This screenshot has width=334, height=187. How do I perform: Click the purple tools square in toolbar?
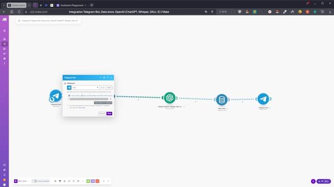pos(93,181)
